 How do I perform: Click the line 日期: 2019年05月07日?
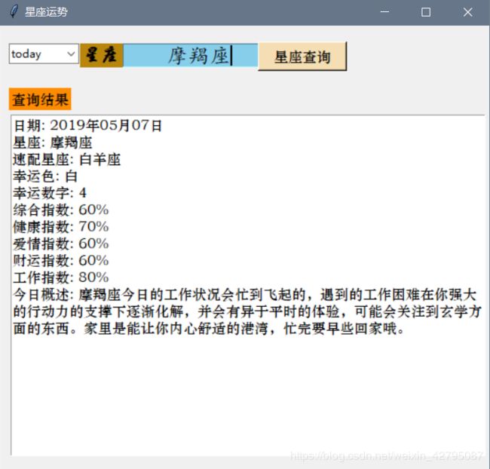[87, 126]
